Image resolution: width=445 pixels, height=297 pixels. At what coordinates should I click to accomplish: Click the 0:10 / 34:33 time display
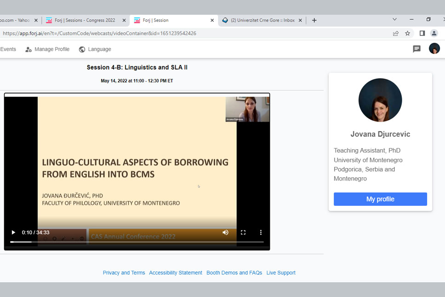click(x=35, y=233)
